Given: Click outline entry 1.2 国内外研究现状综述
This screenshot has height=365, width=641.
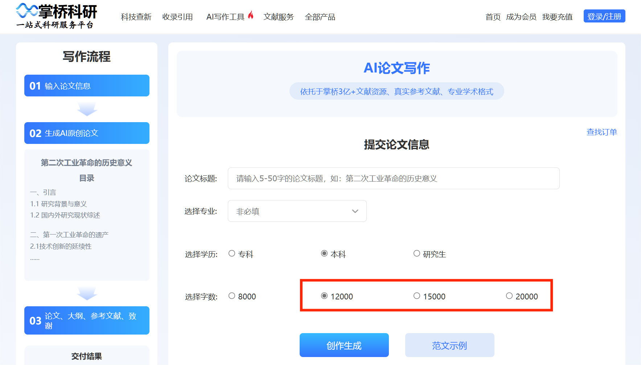Looking at the screenshot, I should tap(65, 215).
